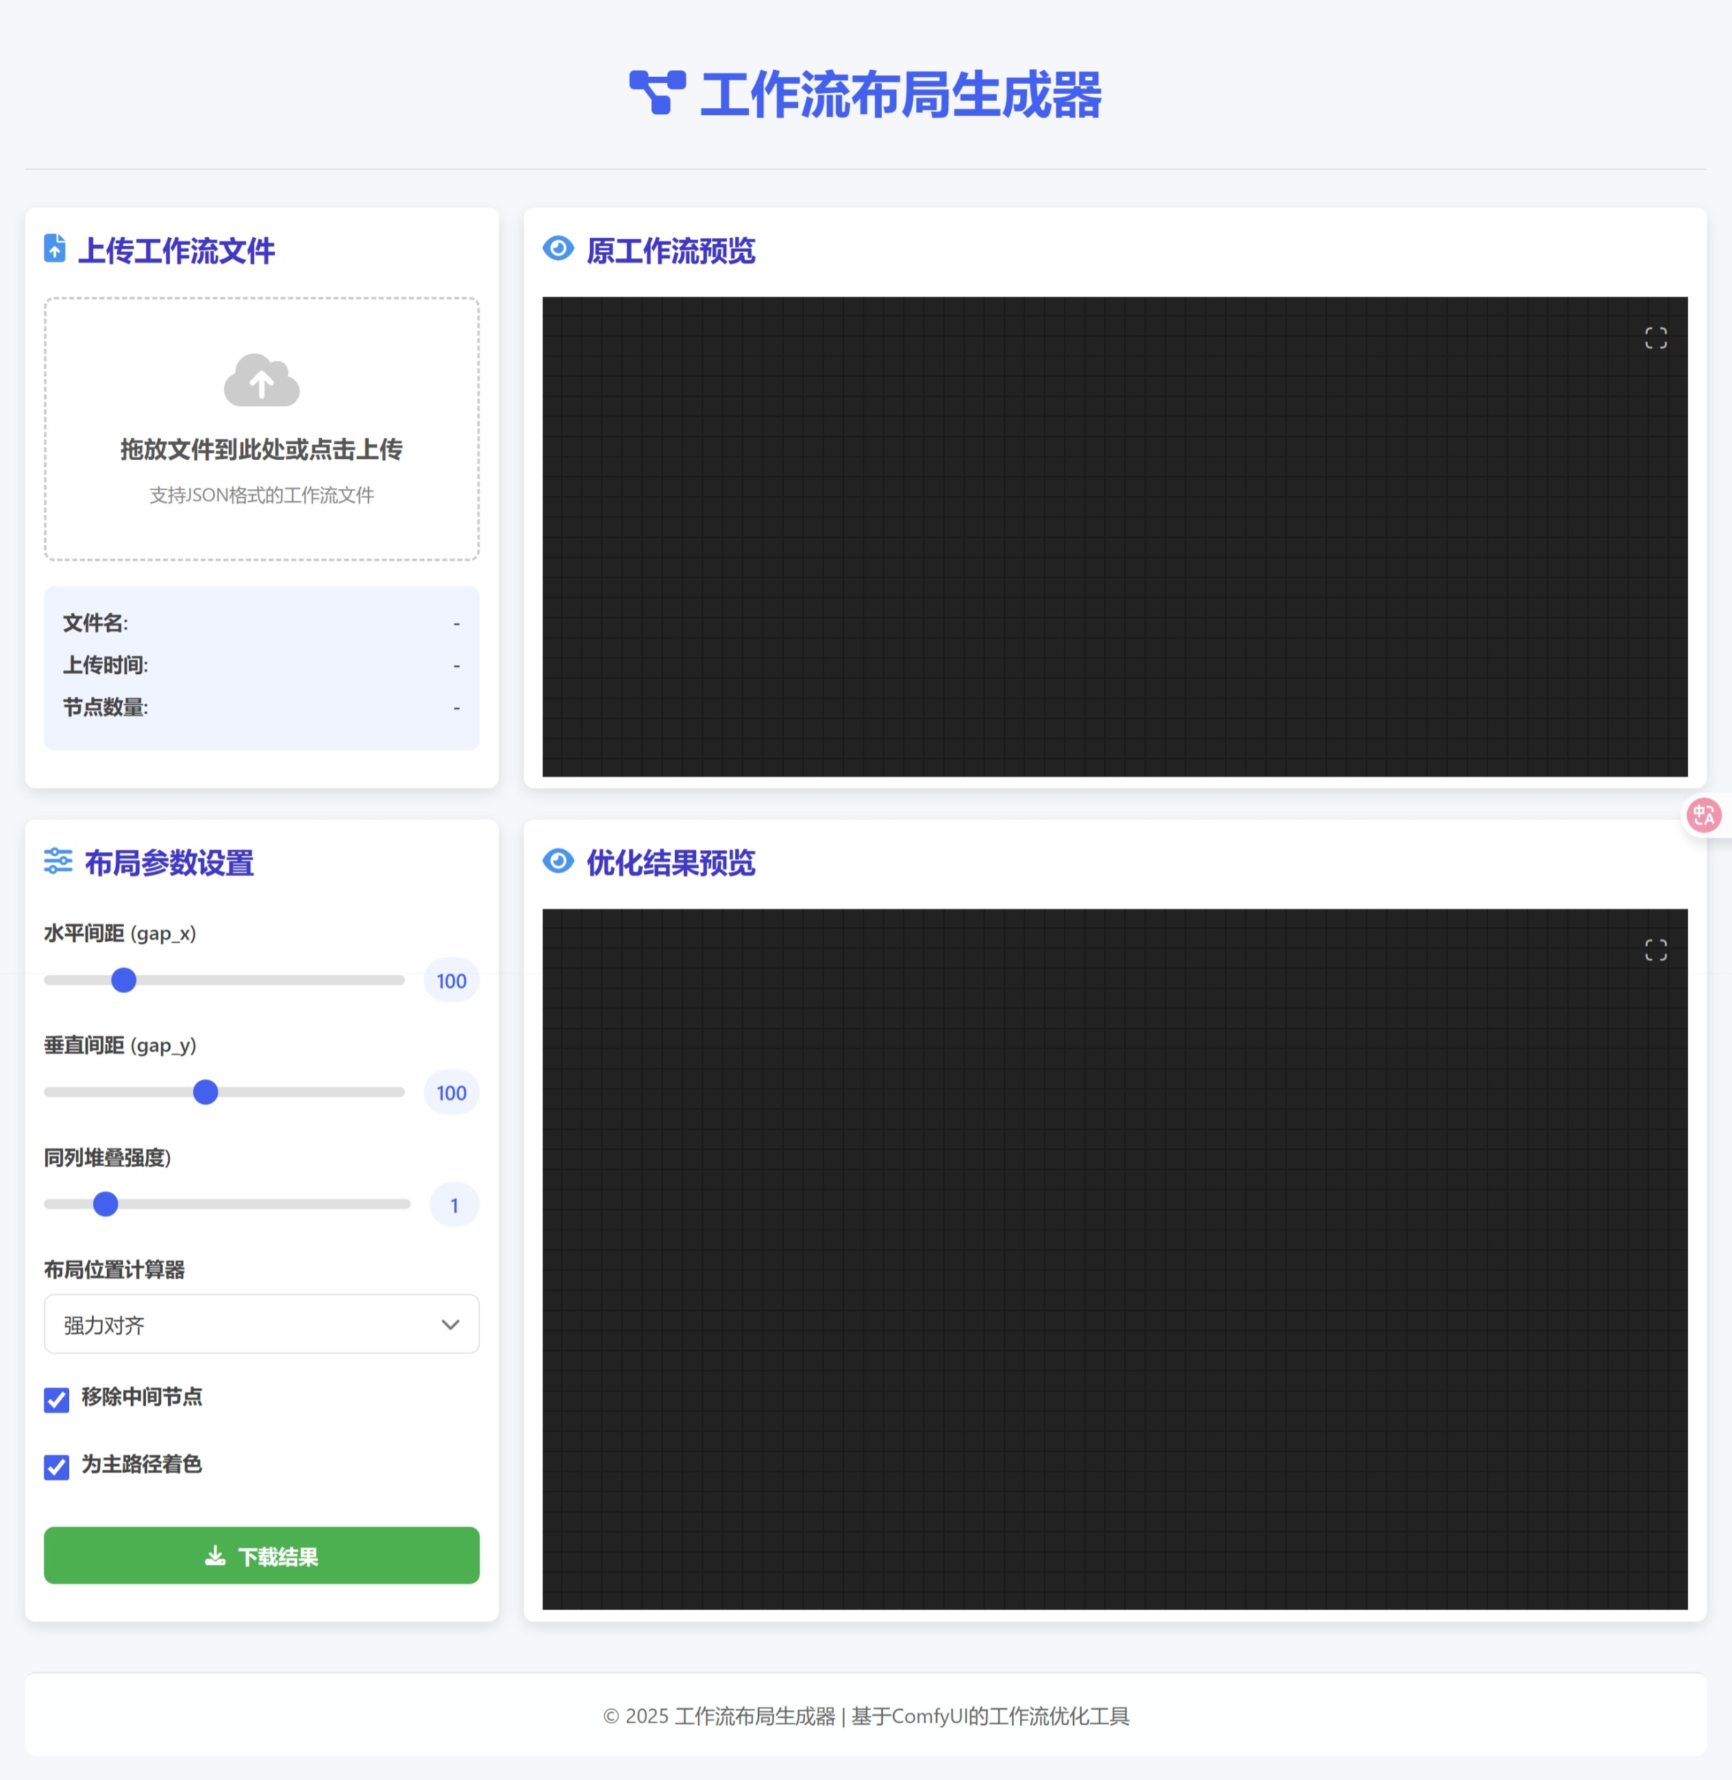1732x1780 pixels.
Task: Click the 垂直间距 gap_y slider handle
Action: coord(206,1091)
